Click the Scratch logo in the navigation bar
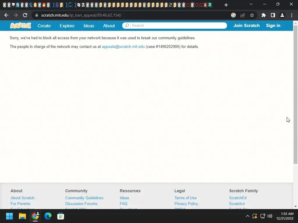This screenshot has height=223, width=298. 21,26
